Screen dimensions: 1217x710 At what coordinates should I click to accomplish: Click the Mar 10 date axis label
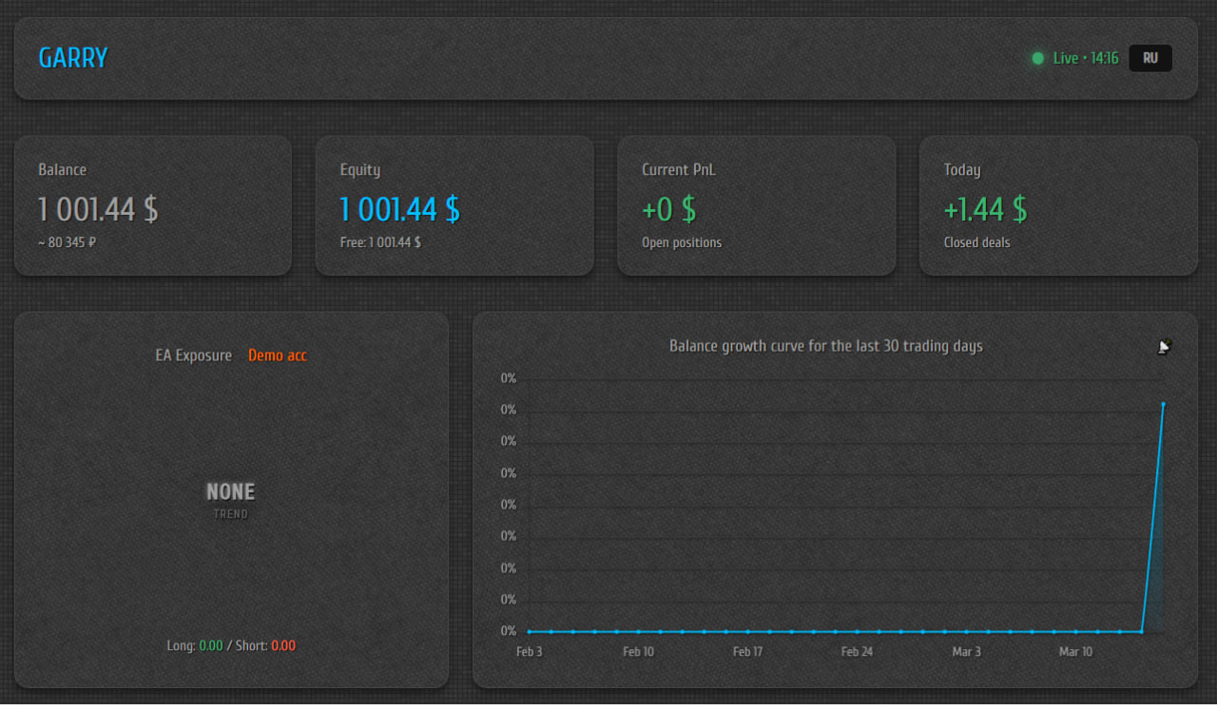click(1075, 652)
